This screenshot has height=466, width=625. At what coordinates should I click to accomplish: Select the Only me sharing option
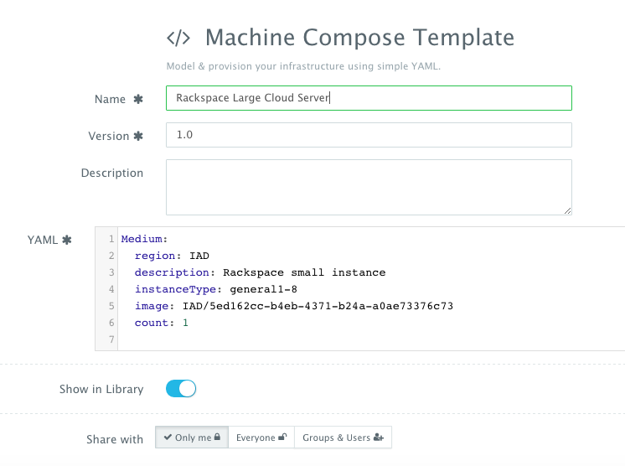(192, 438)
